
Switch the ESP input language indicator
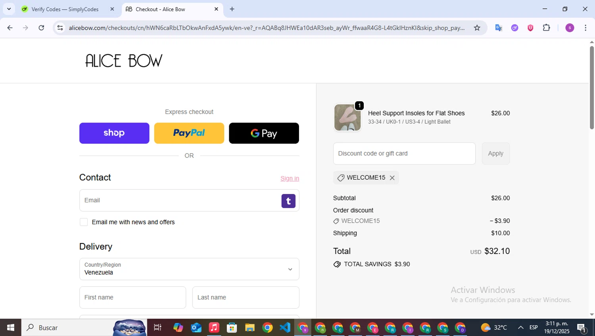tap(534, 328)
